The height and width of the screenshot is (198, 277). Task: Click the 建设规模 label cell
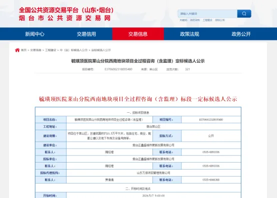coord(50,136)
